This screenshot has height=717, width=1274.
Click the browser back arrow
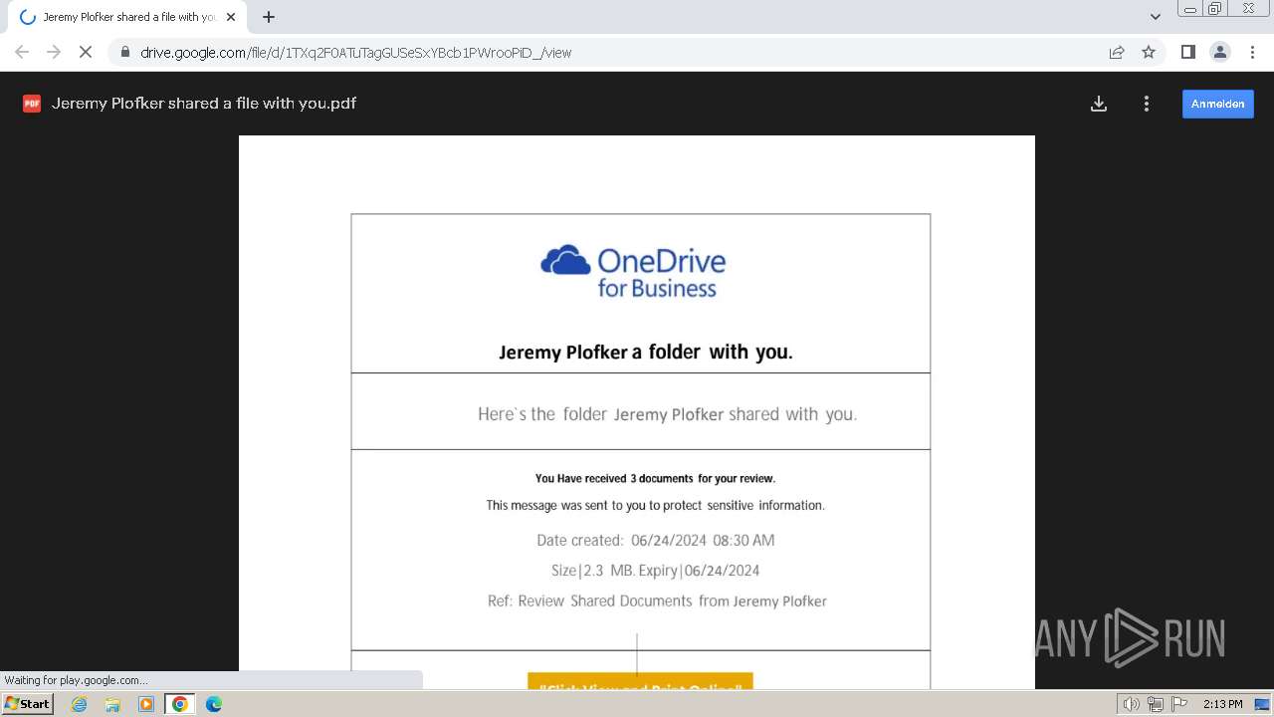tap(22, 52)
